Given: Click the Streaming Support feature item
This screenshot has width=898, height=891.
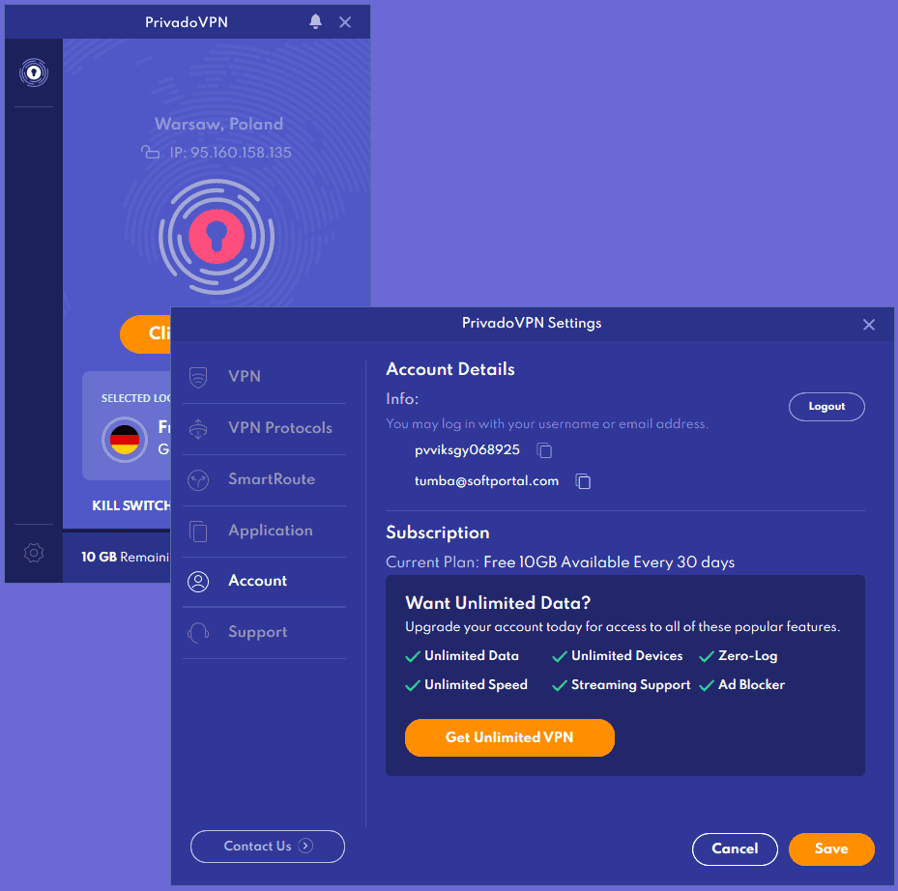Looking at the screenshot, I should 622,685.
